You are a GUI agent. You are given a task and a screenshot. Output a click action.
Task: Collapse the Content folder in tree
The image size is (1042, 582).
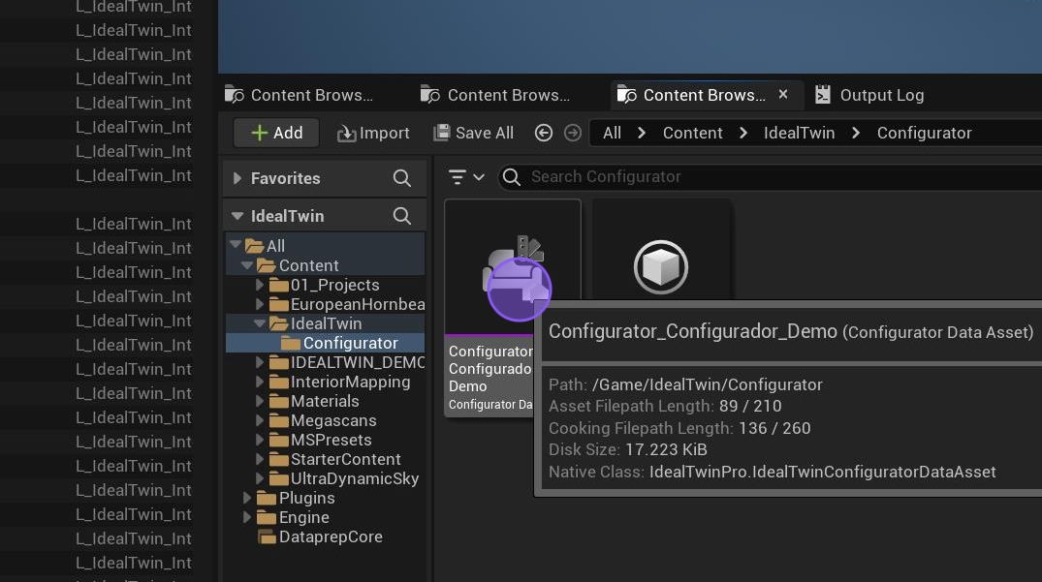[x=247, y=264]
